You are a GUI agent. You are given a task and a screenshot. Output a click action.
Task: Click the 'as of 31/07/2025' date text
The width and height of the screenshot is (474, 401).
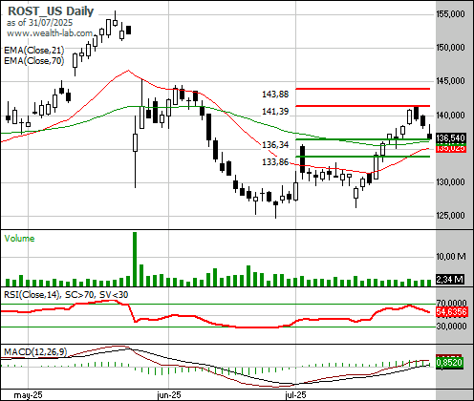click(x=39, y=23)
